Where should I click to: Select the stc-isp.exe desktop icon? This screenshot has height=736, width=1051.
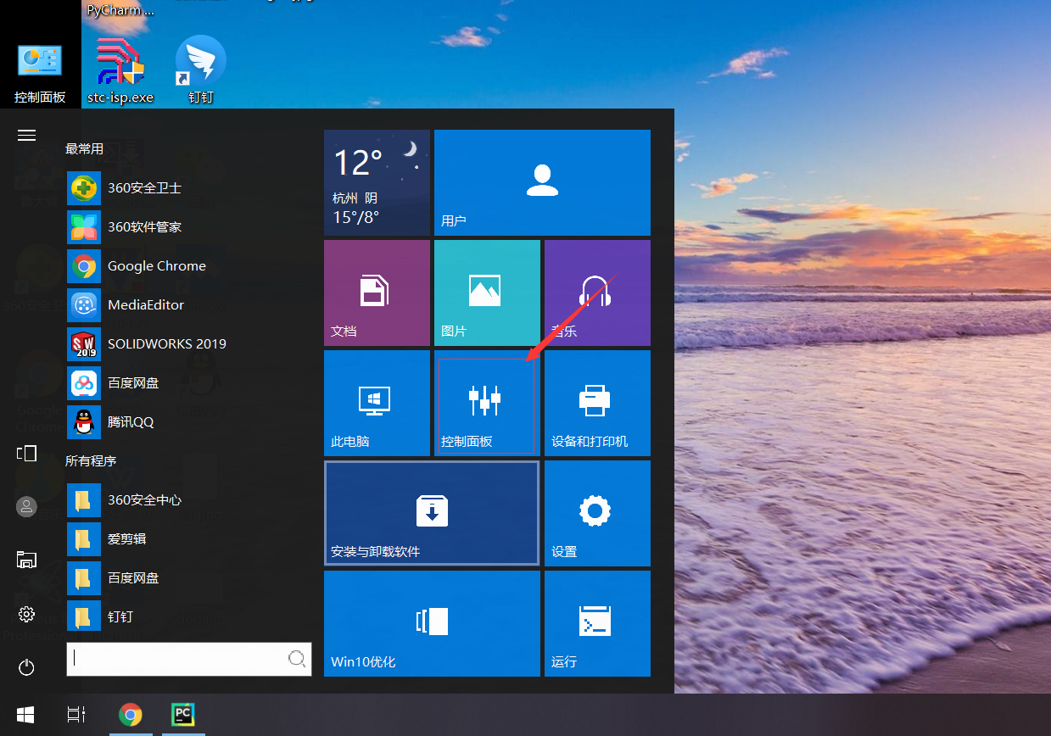click(x=120, y=71)
